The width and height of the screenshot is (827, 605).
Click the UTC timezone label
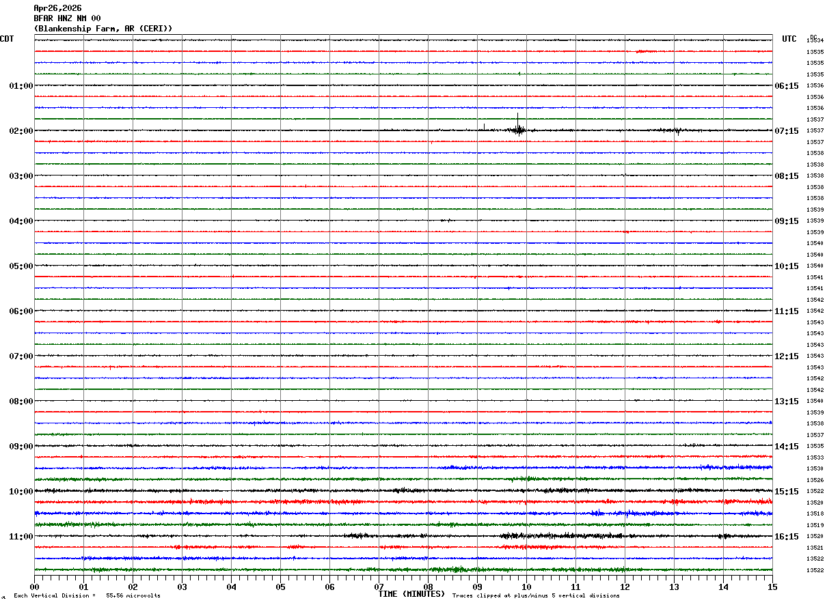pos(789,39)
